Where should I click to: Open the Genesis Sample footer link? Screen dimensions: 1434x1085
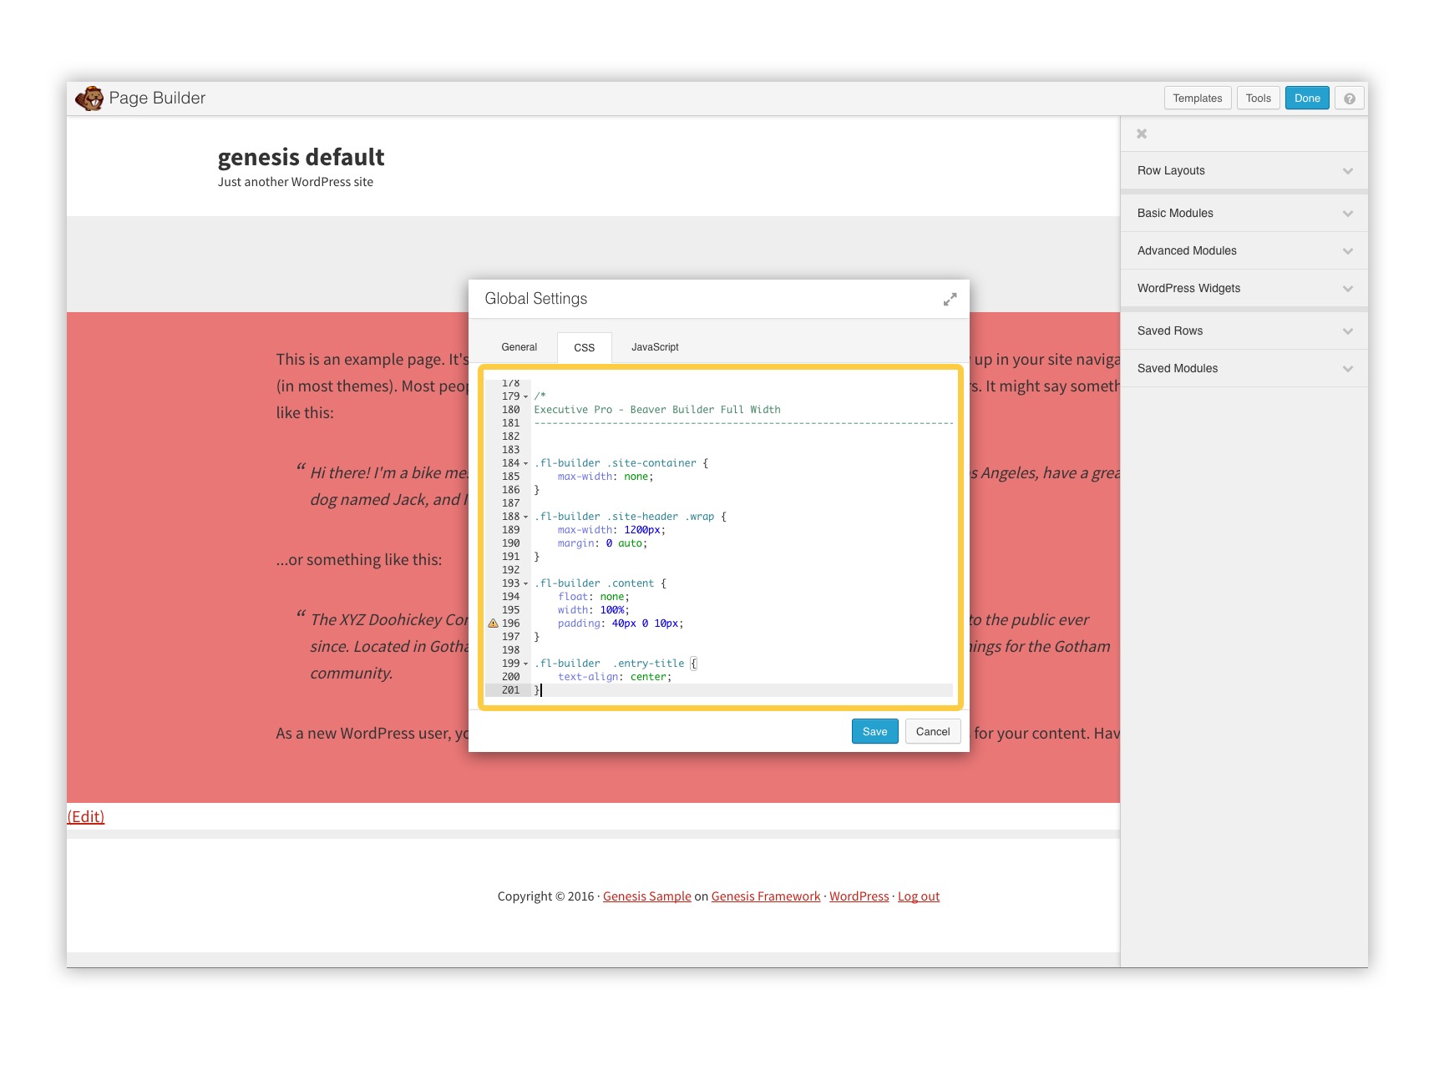pos(647,896)
